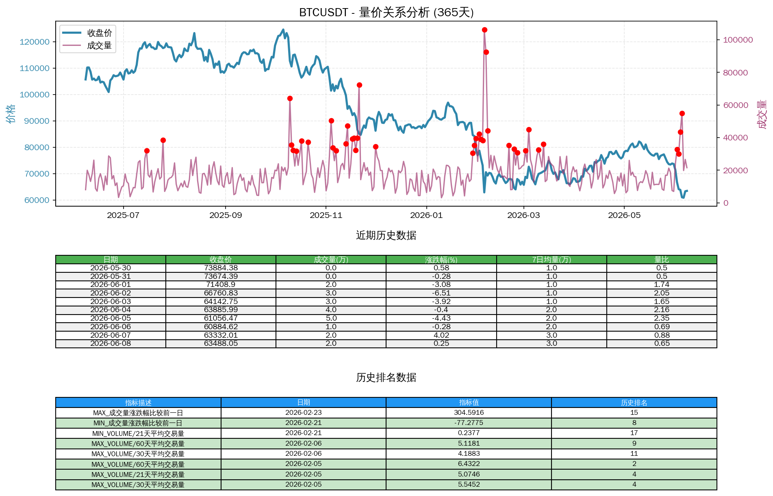Screen dimensions: 773x496
Task: Select the 成交量 legend entry
Action: [87, 45]
